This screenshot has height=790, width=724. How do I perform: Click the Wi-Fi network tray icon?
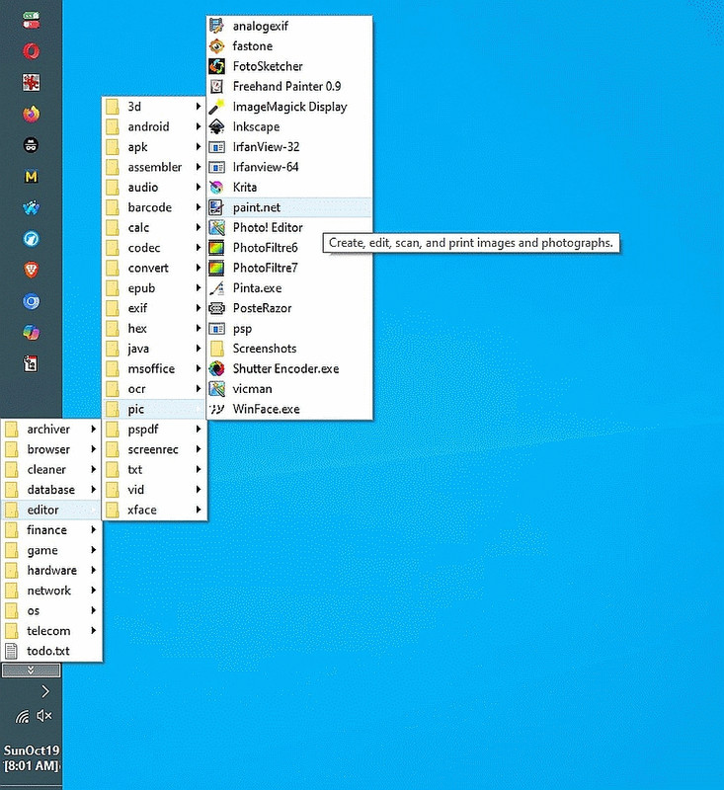coord(22,716)
